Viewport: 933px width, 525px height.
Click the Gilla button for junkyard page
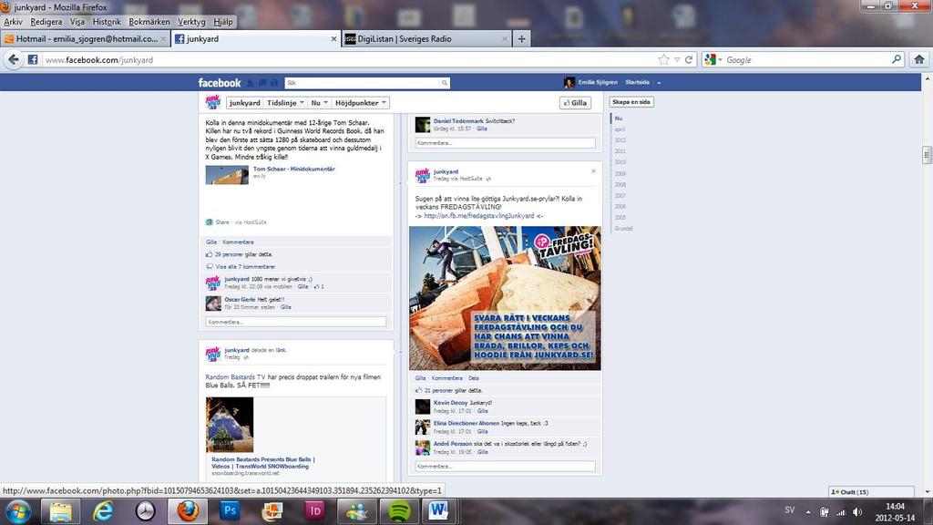tap(576, 103)
